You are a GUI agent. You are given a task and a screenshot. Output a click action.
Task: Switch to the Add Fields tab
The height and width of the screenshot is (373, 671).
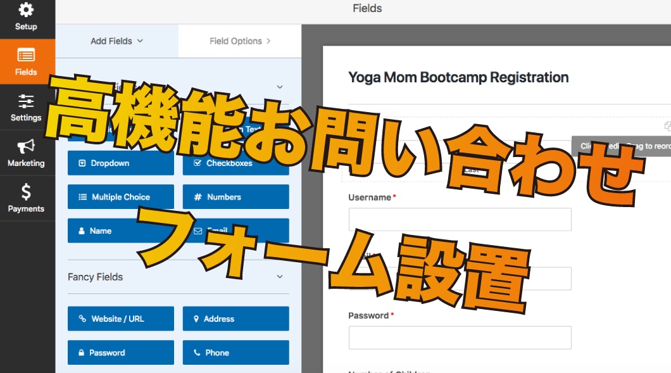(117, 41)
